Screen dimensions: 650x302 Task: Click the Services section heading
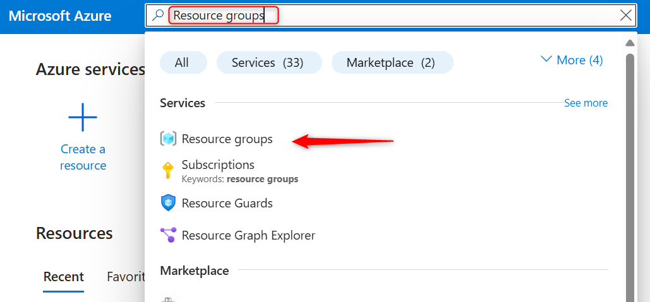[183, 103]
